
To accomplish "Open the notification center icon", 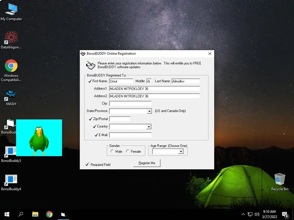I will tap(285, 215).
